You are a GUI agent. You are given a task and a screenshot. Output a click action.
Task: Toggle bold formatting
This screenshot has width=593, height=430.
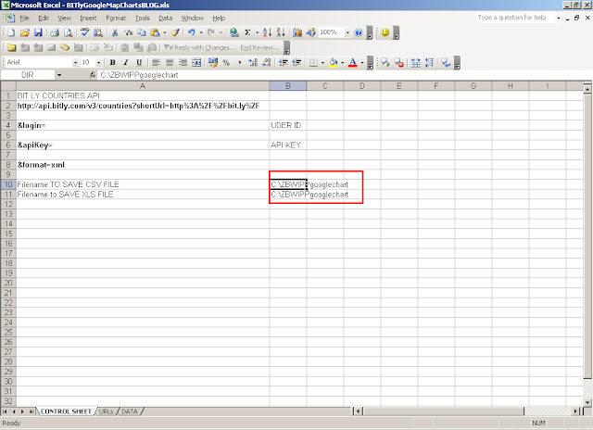click(112, 62)
